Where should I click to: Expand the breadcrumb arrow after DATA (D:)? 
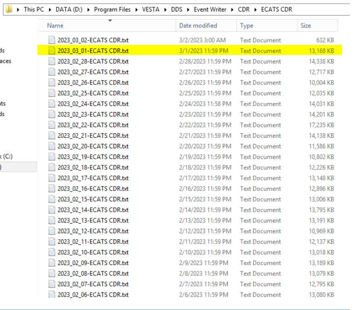pyautogui.click(x=88, y=10)
